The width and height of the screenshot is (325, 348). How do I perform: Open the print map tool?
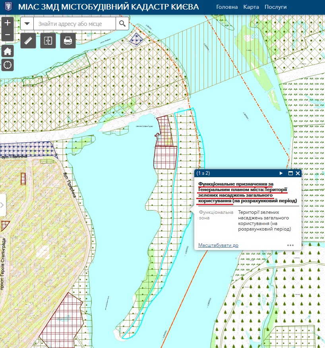68,41
